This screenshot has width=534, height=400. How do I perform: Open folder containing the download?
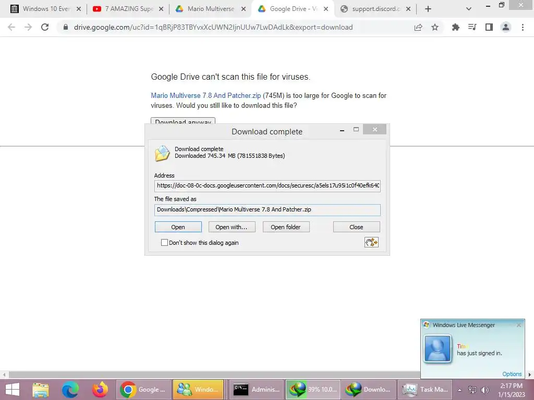pyautogui.click(x=286, y=227)
